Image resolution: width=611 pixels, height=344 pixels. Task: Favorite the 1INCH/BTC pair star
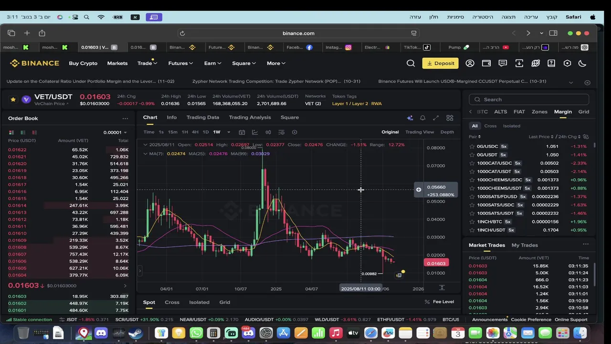coord(472,222)
